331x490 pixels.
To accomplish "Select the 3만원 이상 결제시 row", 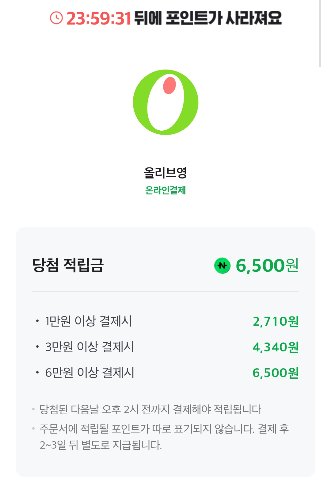I will tap(165, 347).
